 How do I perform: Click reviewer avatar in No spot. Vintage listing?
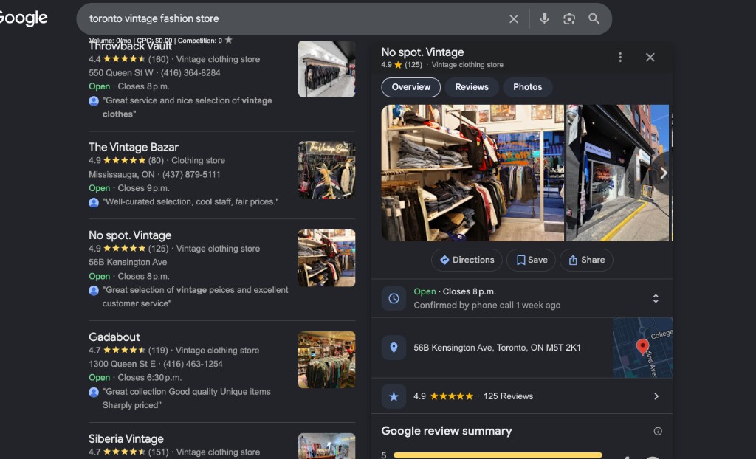[94, 290]
